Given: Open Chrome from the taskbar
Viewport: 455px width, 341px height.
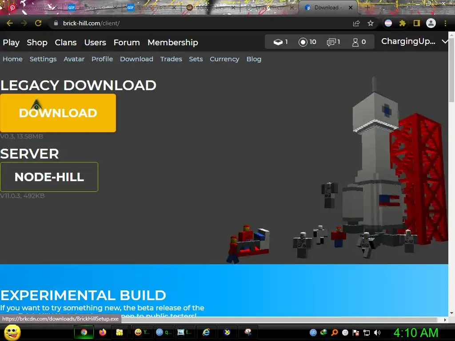Looking at the screenshot, I should (x=84, y=332).
